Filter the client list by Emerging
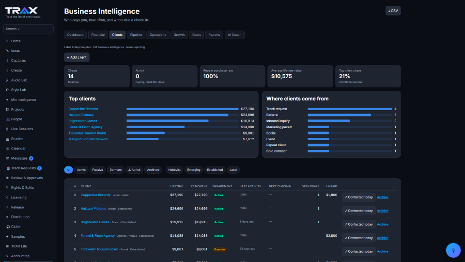 pos(194,170)
